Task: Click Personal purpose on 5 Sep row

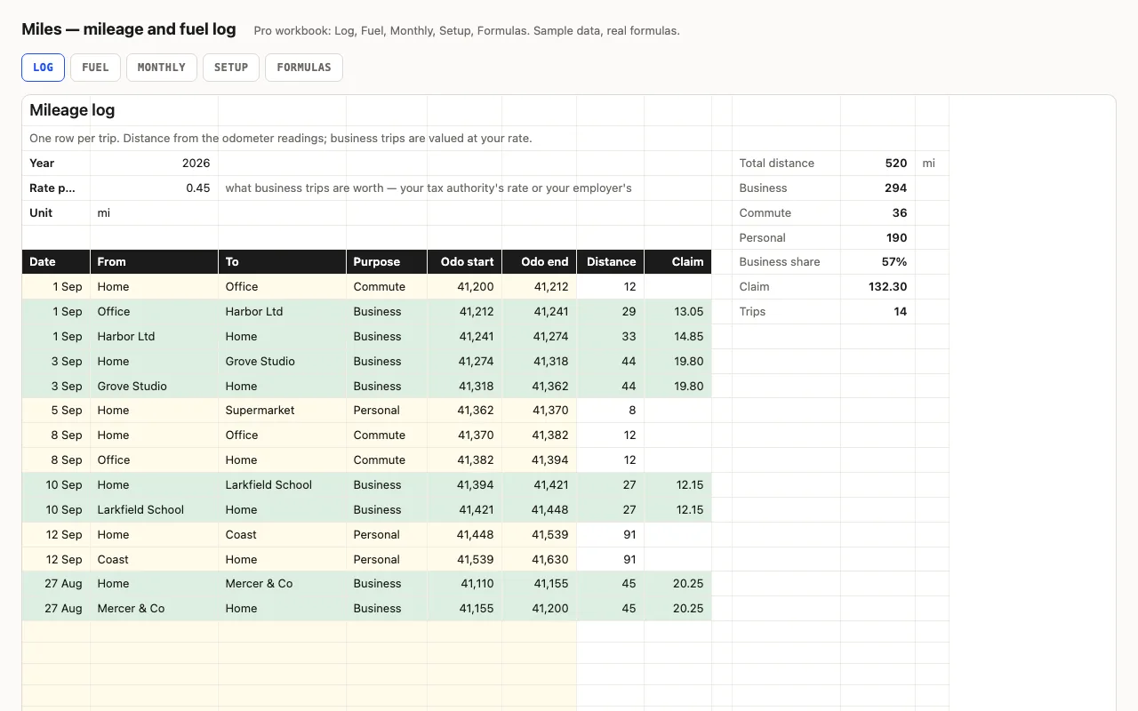Action: 387,411
